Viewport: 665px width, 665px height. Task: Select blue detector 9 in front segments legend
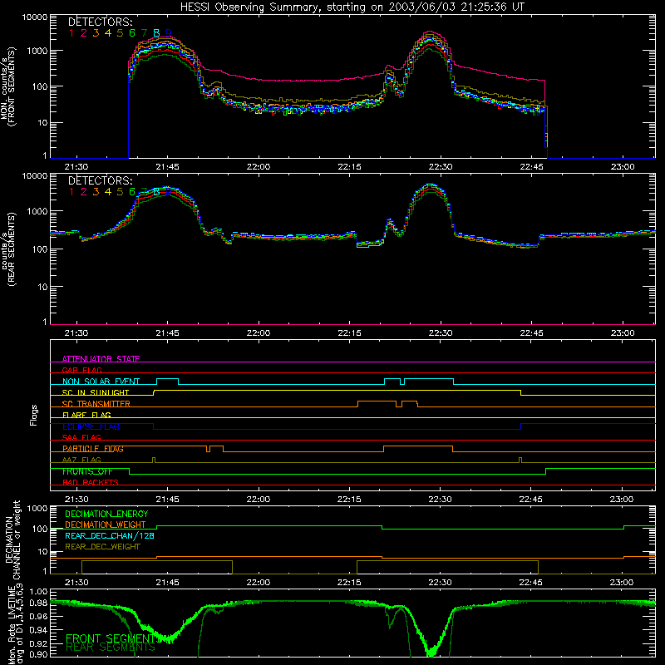[169, 33]
